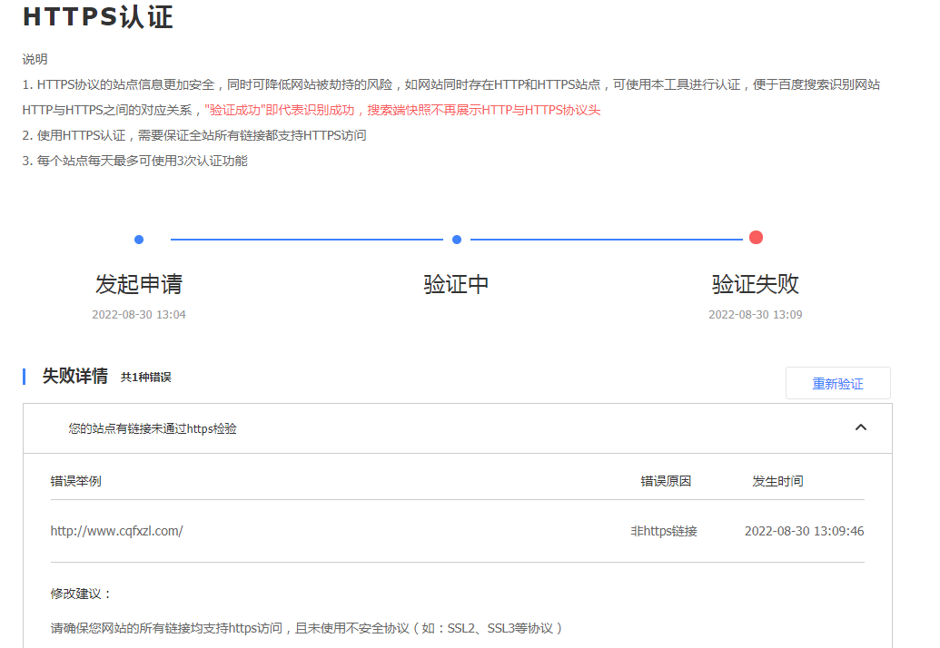Click the 2022-08-30 13:09:46 occurrence time cell
Image resolution: width=940 pixels, height=648 pixels.
[804, 531]
